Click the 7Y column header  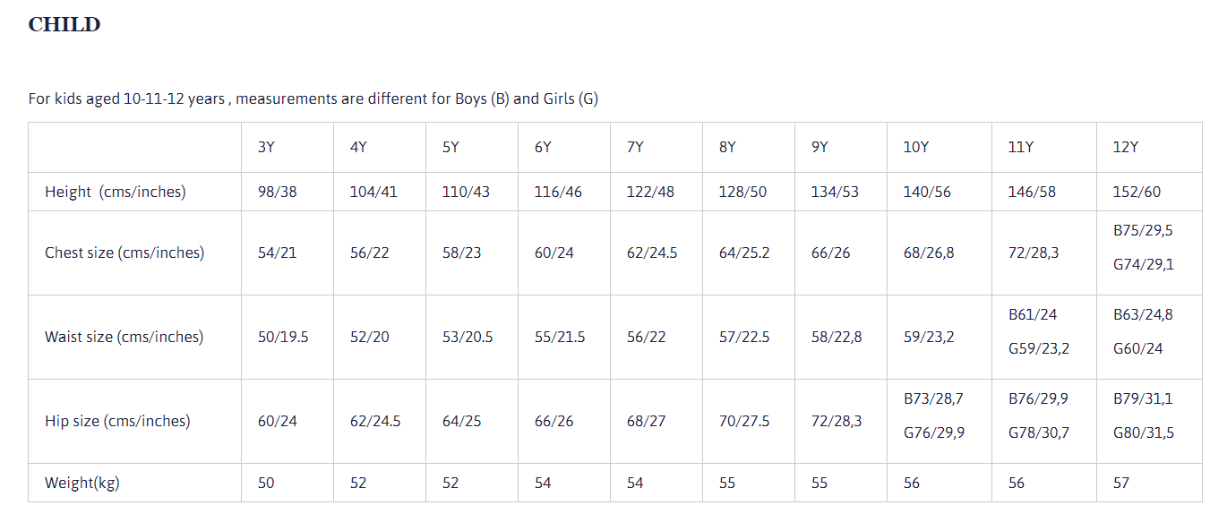pos(635,147)
